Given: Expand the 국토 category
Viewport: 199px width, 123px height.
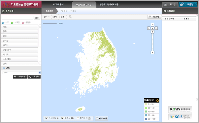Looking at the screenshot, I should click(19, 27).
